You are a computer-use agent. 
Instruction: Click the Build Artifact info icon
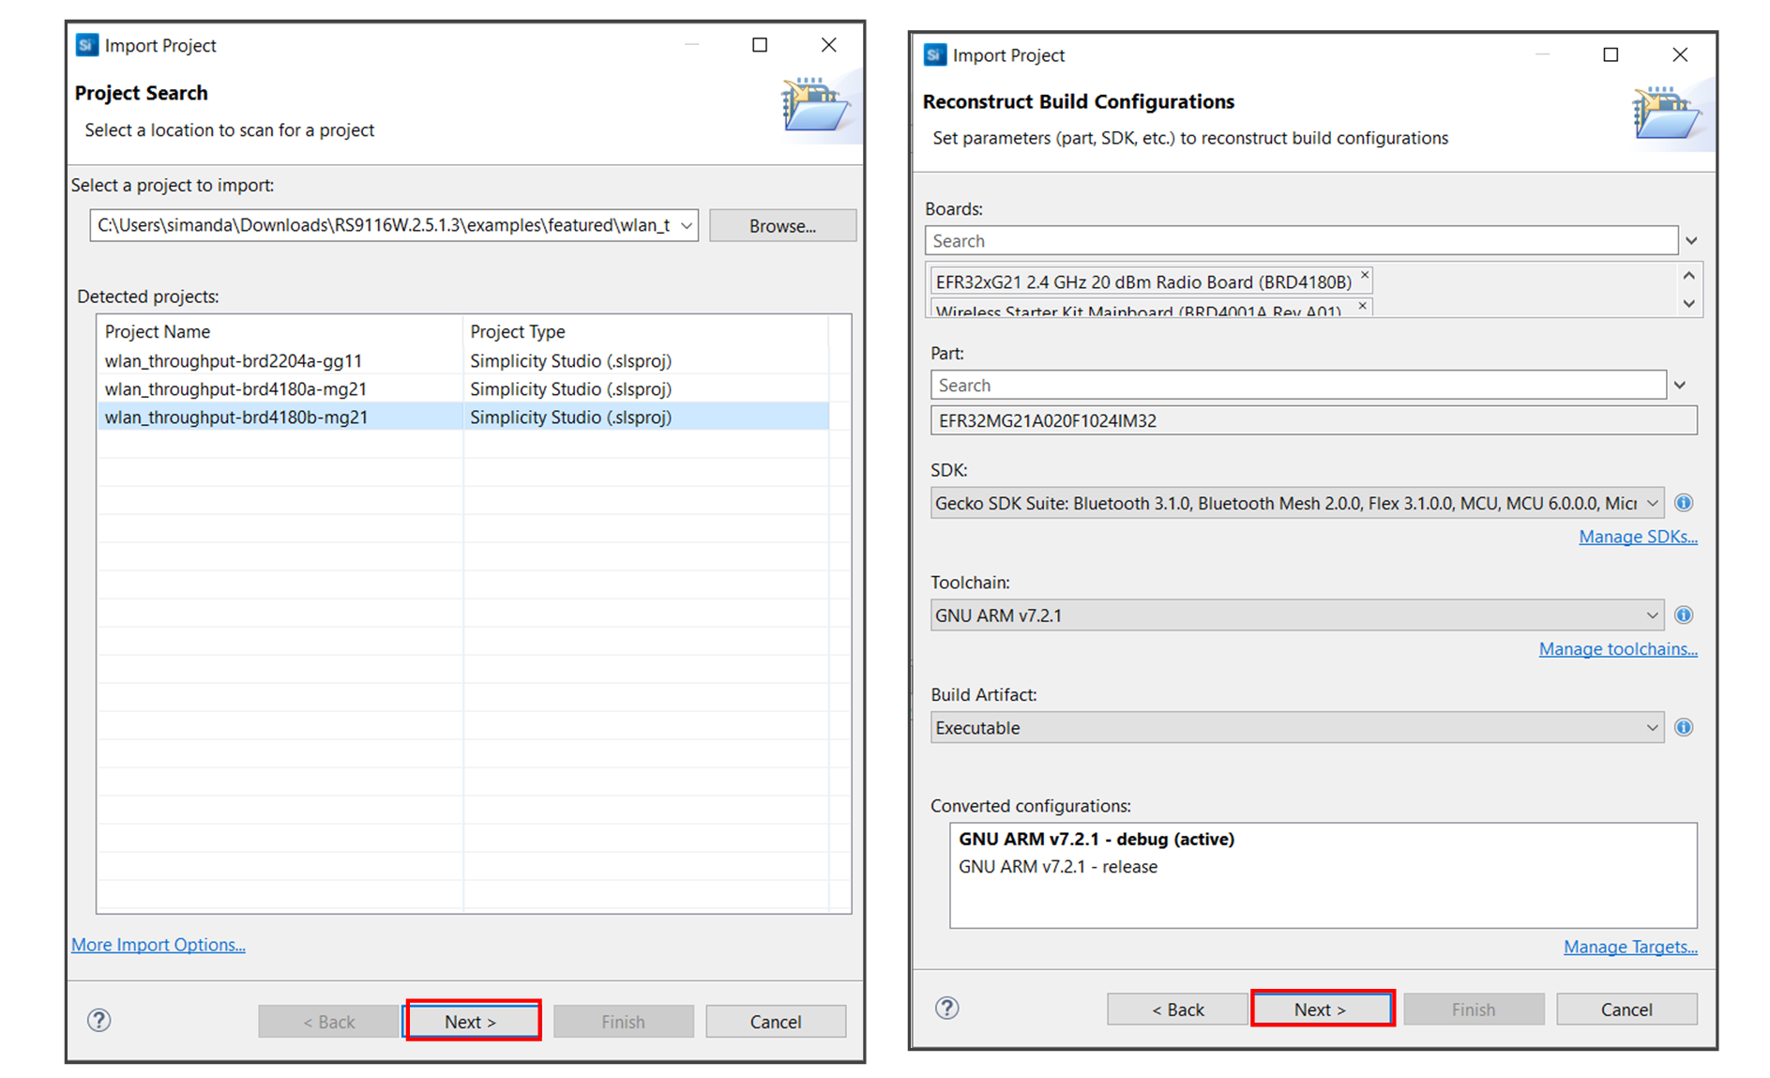click(1684, 727)
